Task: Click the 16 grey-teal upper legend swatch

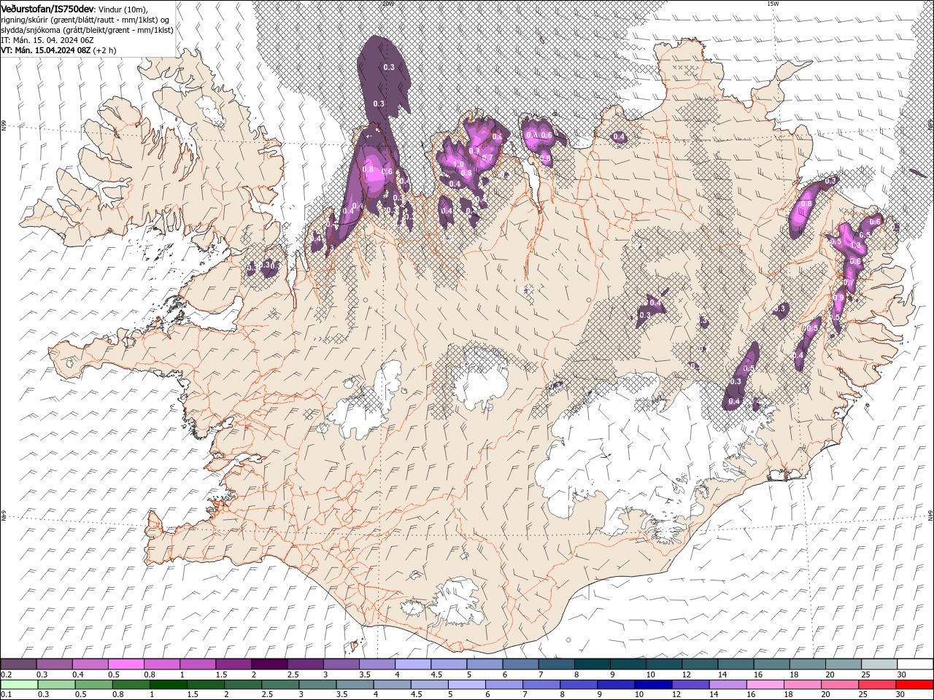Action: tap(773, 664)
